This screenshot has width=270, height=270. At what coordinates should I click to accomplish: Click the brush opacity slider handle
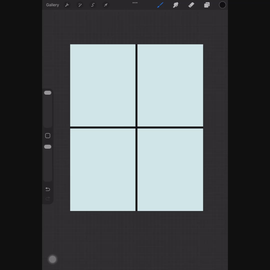48,147
